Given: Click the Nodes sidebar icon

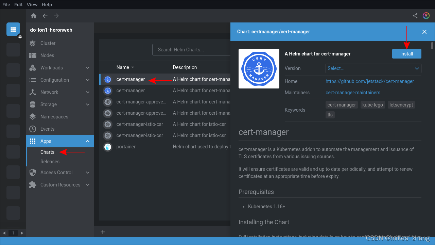Looking at the screenshot, I should pyautogui.click(x=33, y=55).
